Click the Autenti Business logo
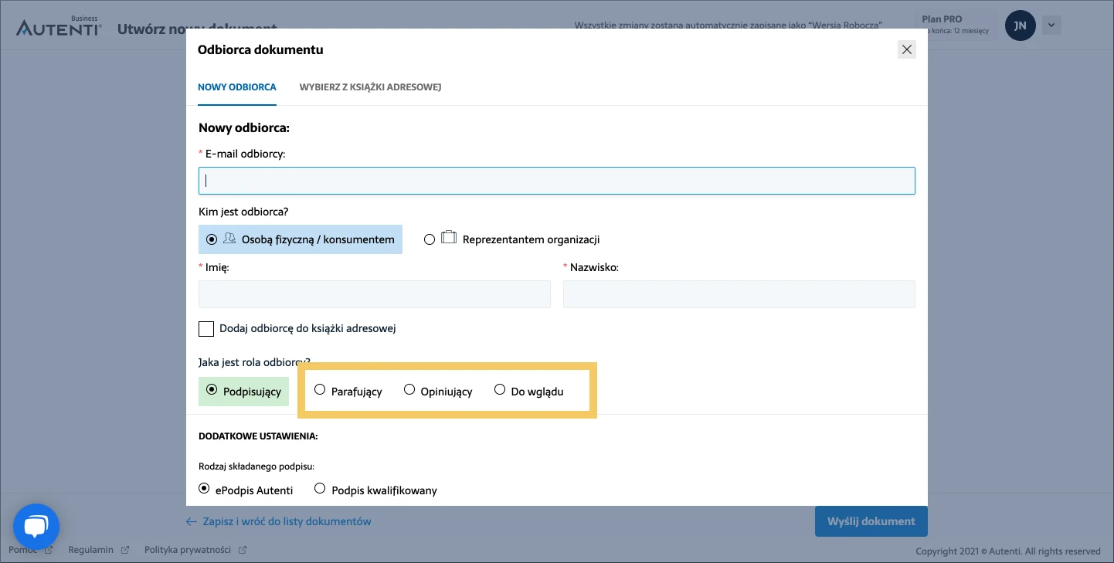This screenshot has width=1114, height=563. click(59, 28)
